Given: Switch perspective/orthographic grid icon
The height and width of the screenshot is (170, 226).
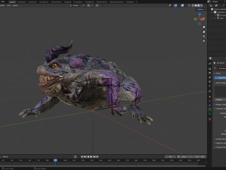Looking at the screenshot, I should 204,41.
